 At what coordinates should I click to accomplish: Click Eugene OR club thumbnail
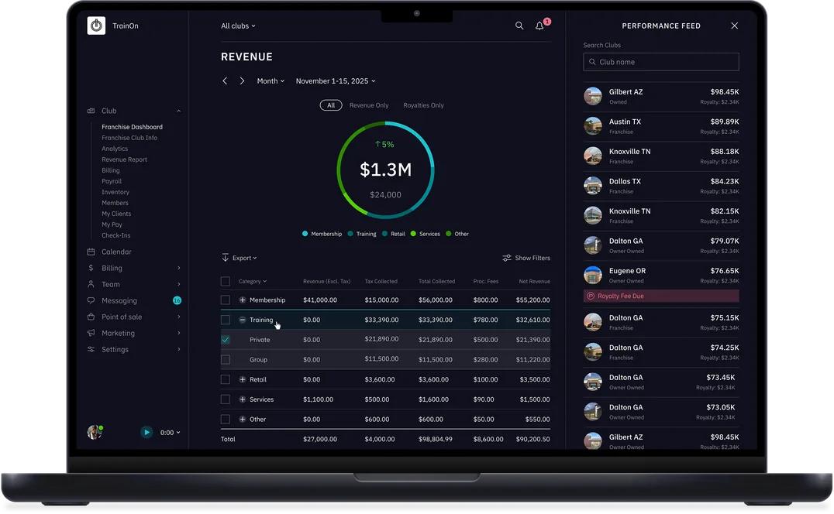click(x=592, y=275)
